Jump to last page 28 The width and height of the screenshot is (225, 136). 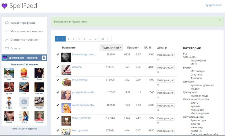(103, 39)
